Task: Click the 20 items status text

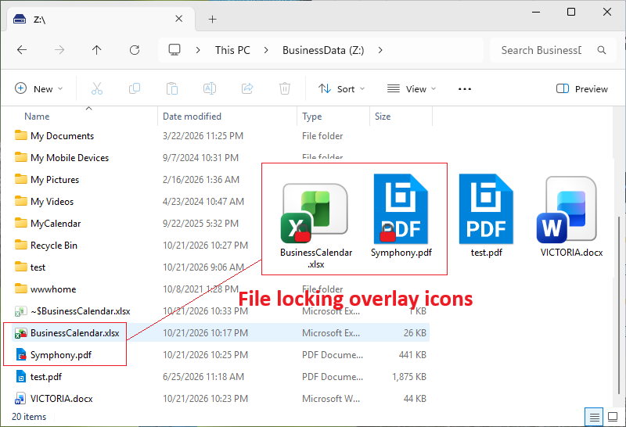Action: tap(29, 417)
